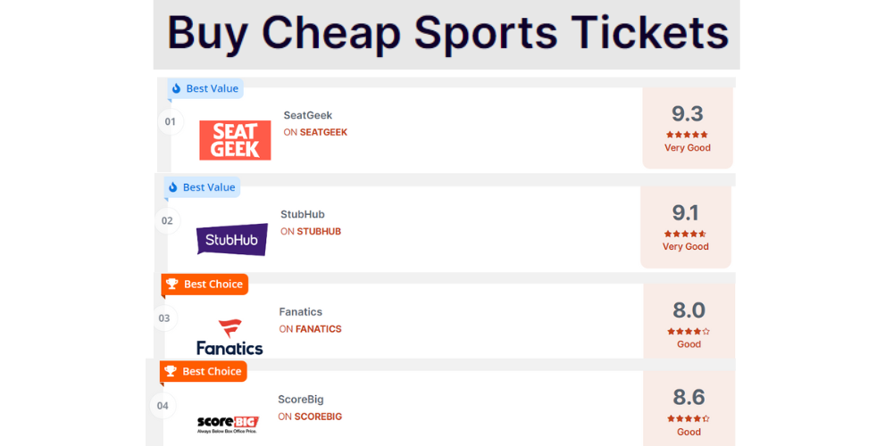Click the StubHub 9.1 rating score

point(685,212)
